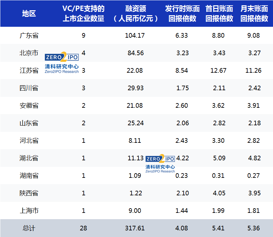Click the 8.11 financing value for 河北省
The image size is (273, 237).
pos(135,140)
